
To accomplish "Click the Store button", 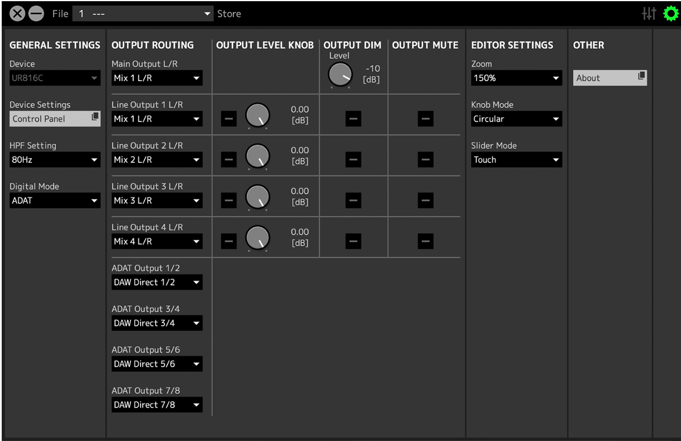I will (229, 14).
